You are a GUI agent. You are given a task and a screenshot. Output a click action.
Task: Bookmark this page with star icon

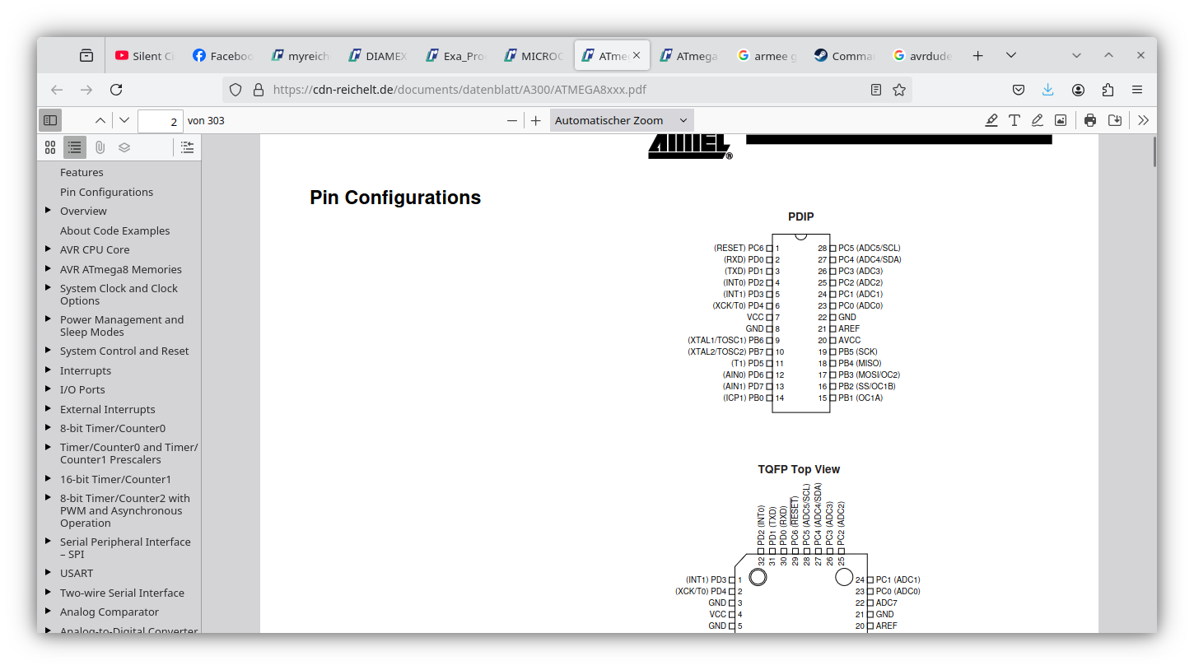tap(899, 90)
